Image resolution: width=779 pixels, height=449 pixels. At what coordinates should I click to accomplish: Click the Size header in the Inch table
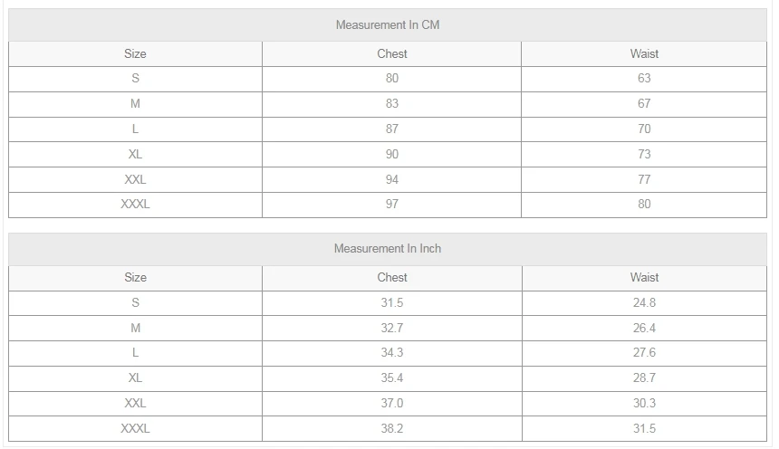click(135, 278)
